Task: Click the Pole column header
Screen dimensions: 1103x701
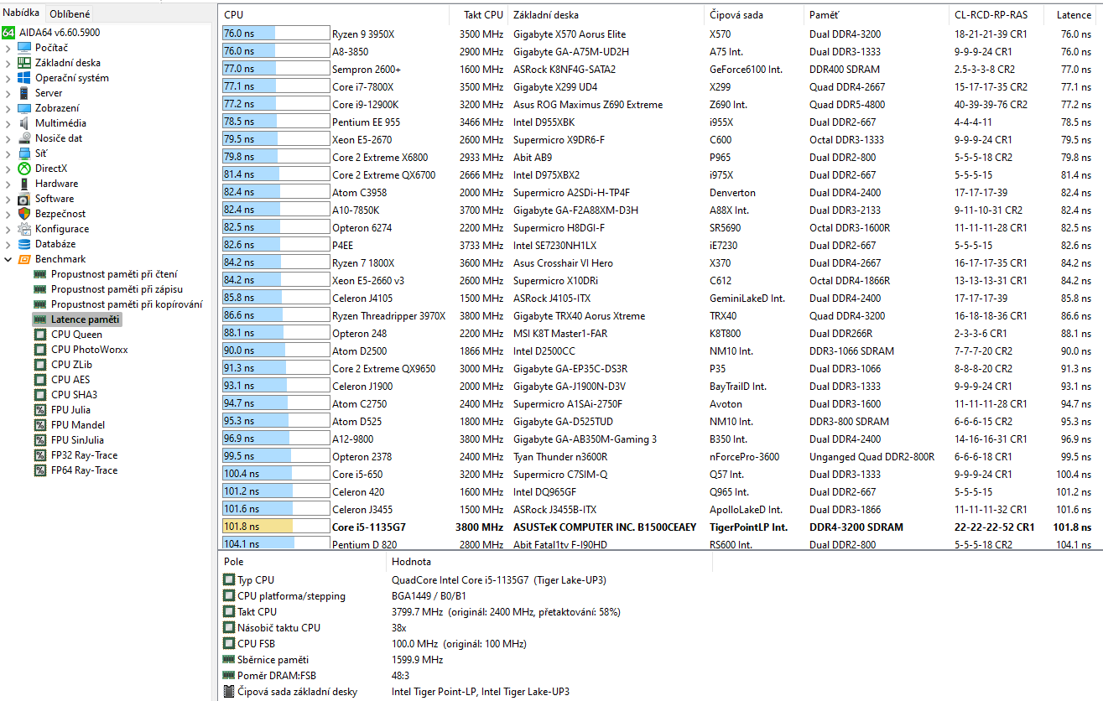Action: 302,562
